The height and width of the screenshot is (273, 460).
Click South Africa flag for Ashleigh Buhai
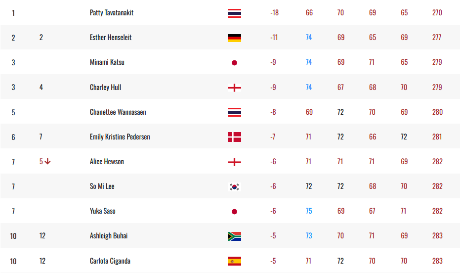pos(234,236)
